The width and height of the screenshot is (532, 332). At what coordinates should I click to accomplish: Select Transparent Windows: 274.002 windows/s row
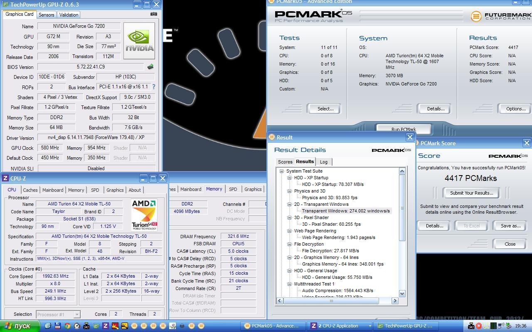pyautogui.click(x=346, y=211)
